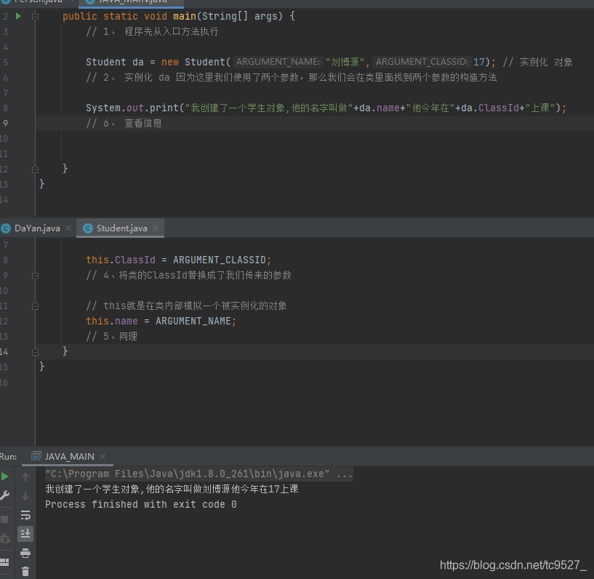Click 'this.name' in Student.java
This screenshot has width=594, height=579.
[112, 321]
